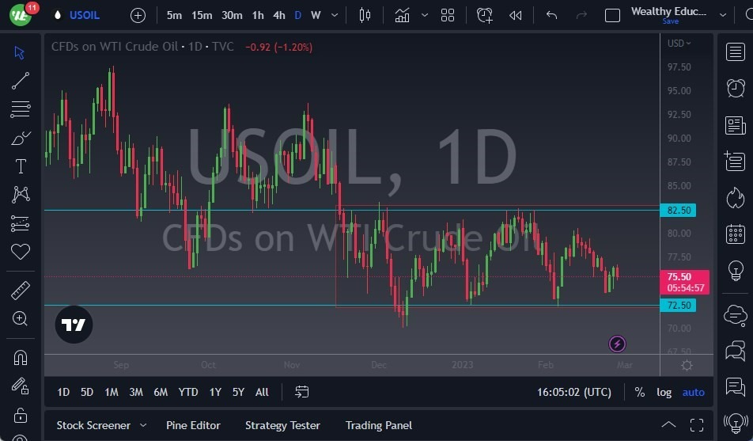Open the go to date picker
753x441 pixels.
point(301,392)
